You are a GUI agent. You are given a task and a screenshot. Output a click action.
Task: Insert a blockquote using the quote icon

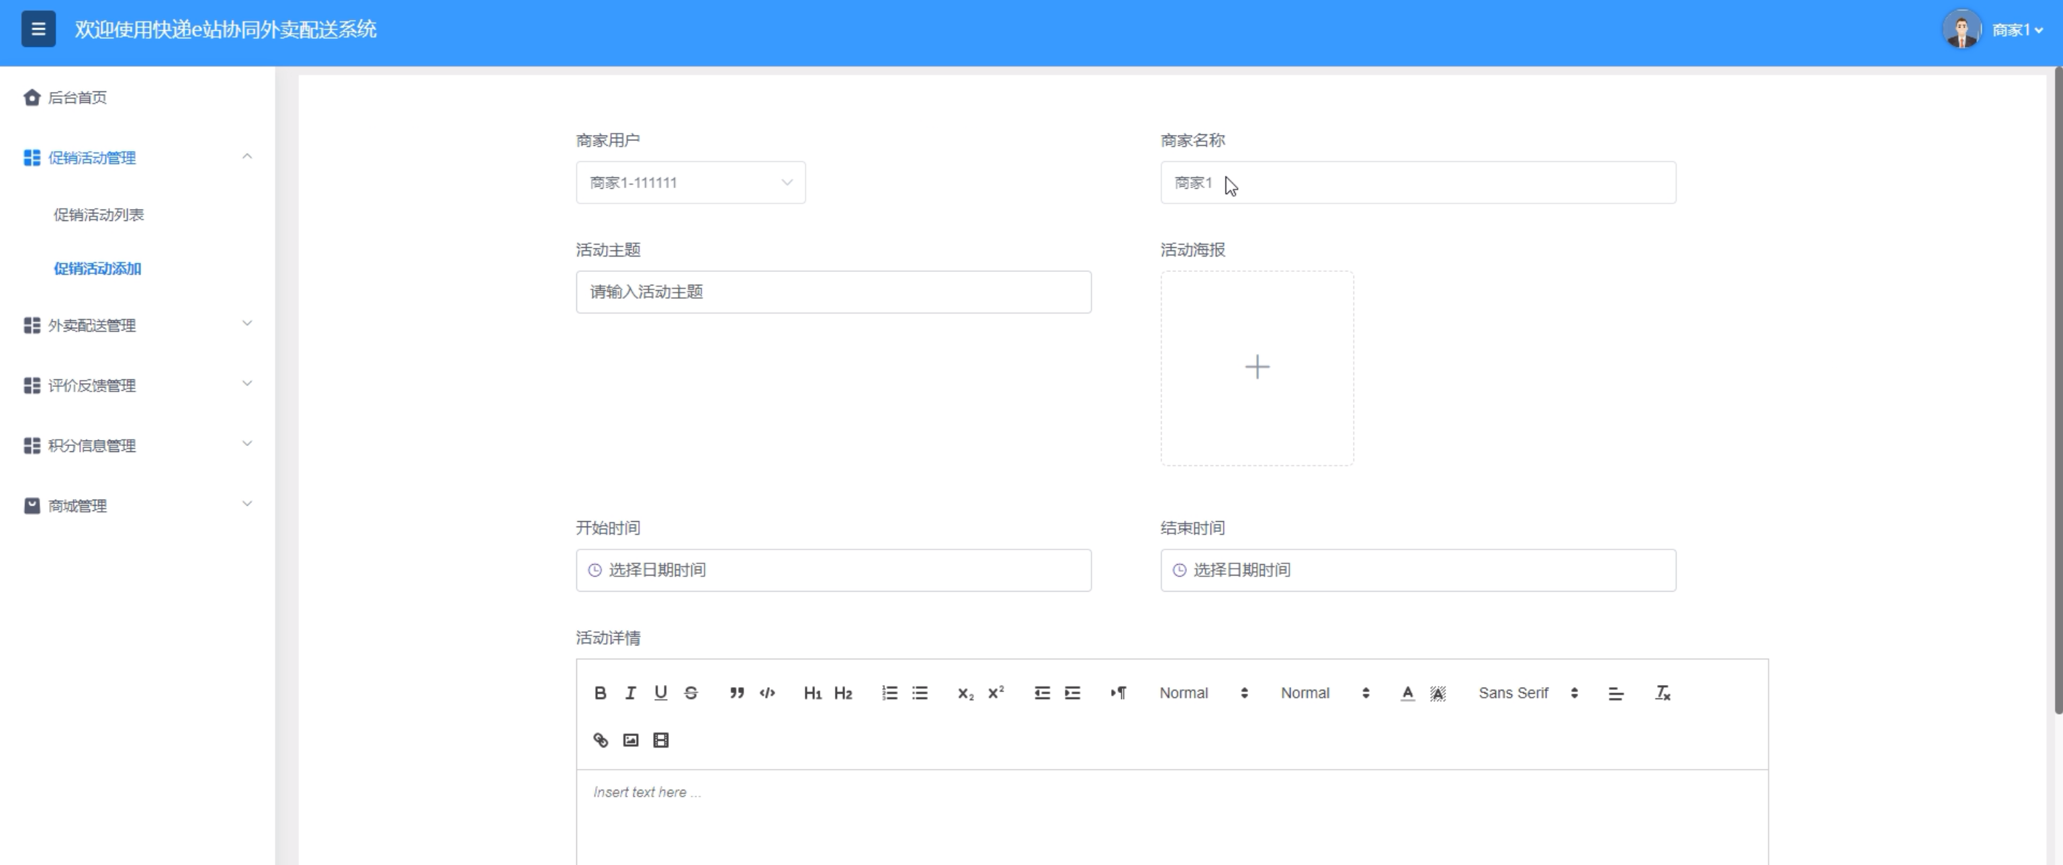point(737,693)
